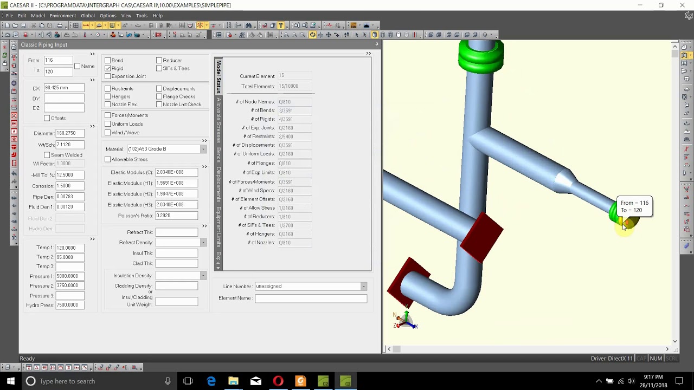Click the thermometer temperatures toolbar icon
Image resolution: width=694 pixels, height=390 pixels.
point(85,35)
